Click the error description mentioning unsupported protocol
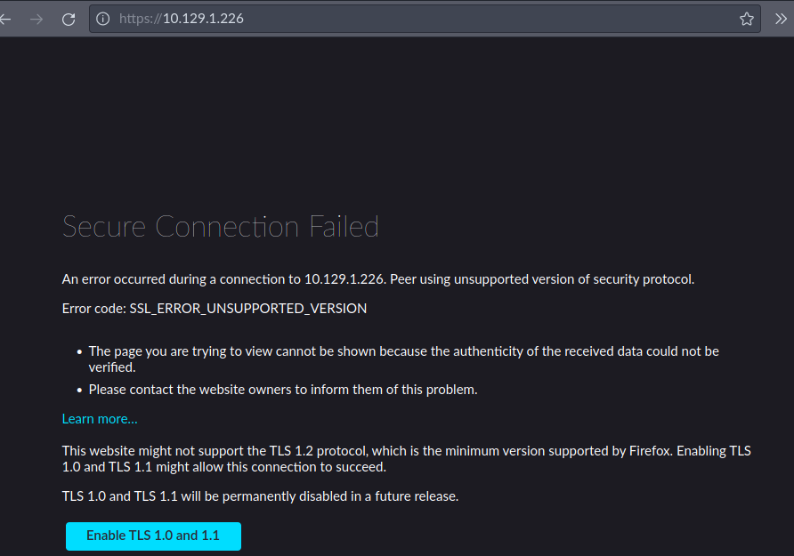This screenshot has width=794, height=556. click(x=377, y=279)
